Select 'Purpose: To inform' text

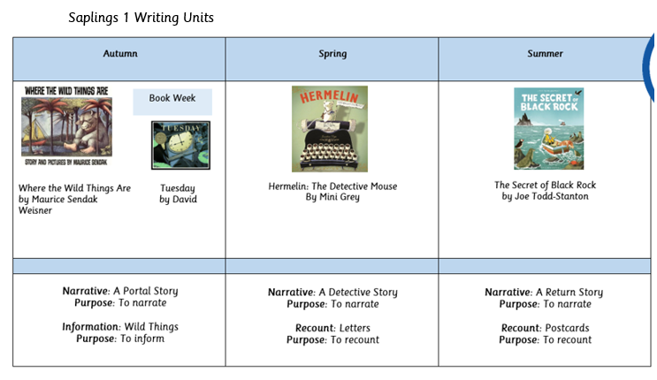click(x=120, y=339)
